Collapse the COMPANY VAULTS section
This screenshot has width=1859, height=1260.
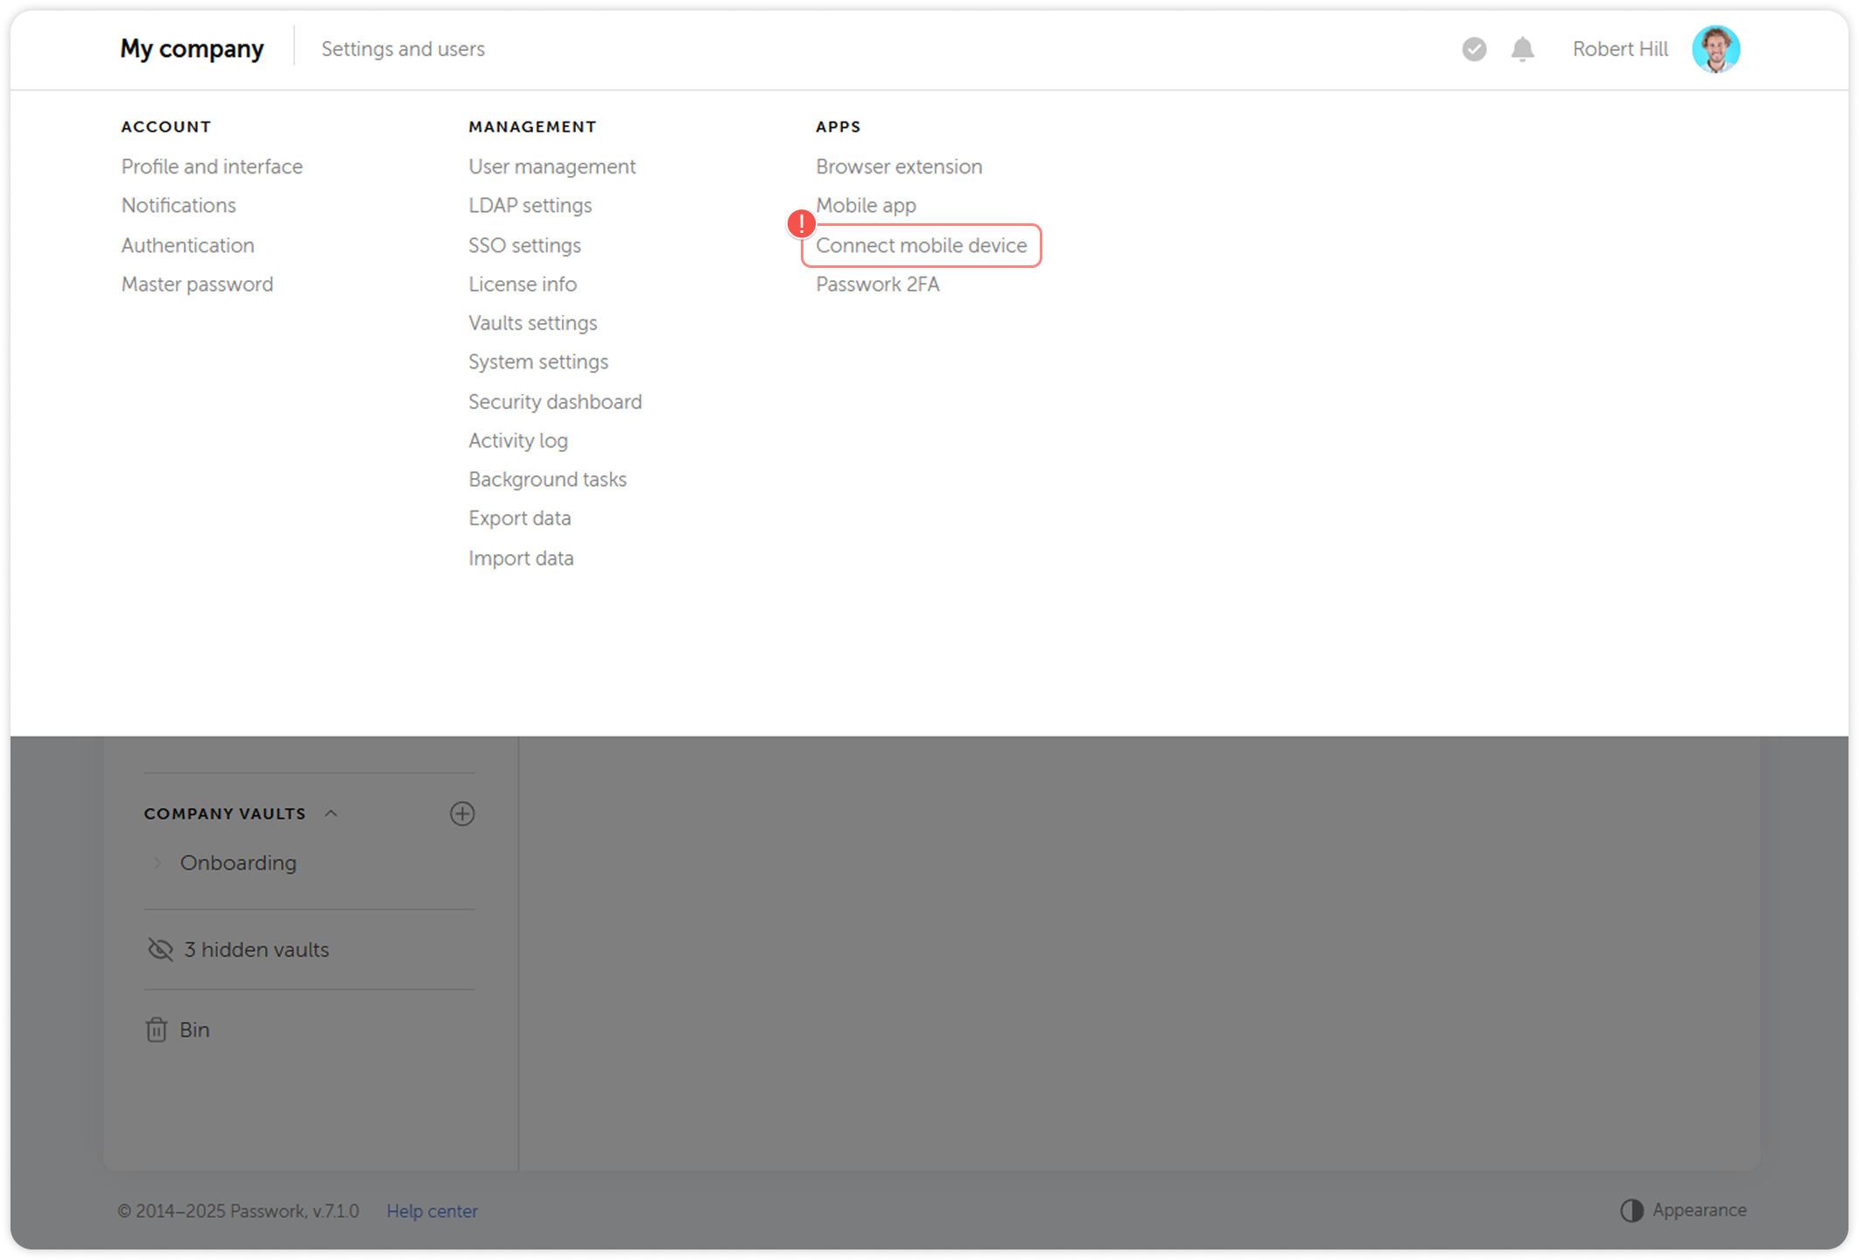[x=332, y=813]
